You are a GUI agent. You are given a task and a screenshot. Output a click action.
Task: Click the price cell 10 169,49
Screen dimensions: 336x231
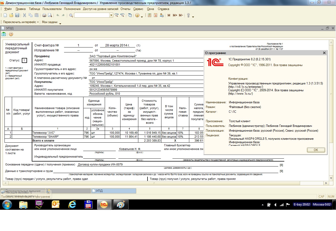click(129, 133)
